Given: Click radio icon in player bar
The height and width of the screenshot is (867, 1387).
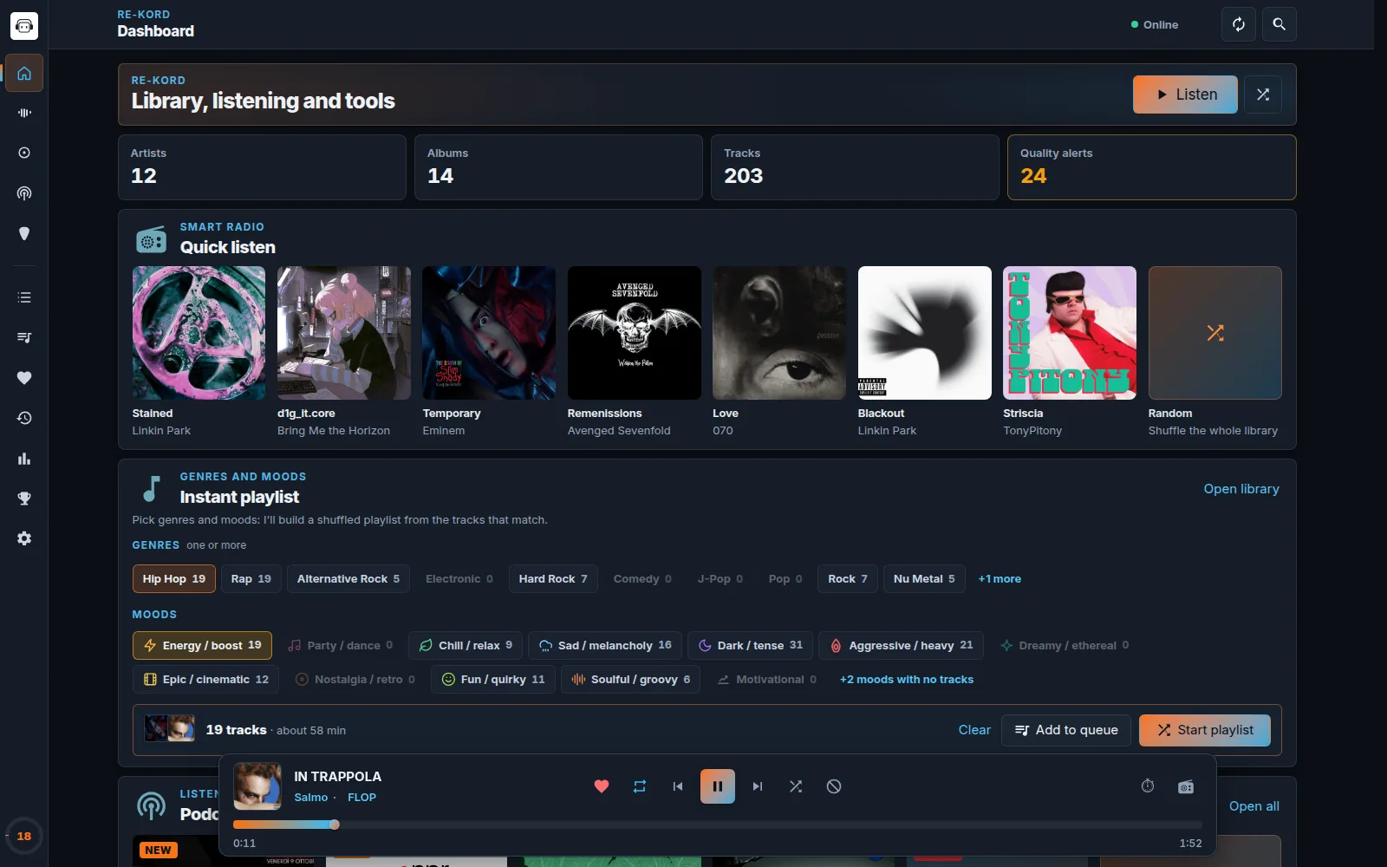Looking at the screenshot, I should pyautogui.click(x=1186, y=786).
